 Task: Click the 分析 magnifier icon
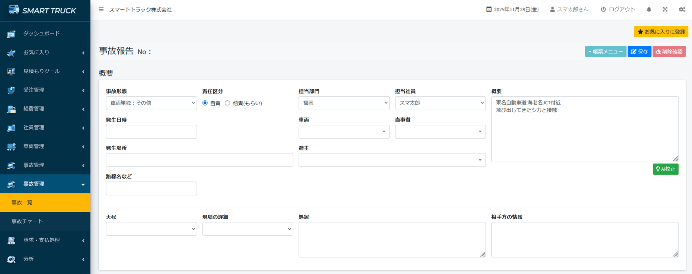coord(11,259)
